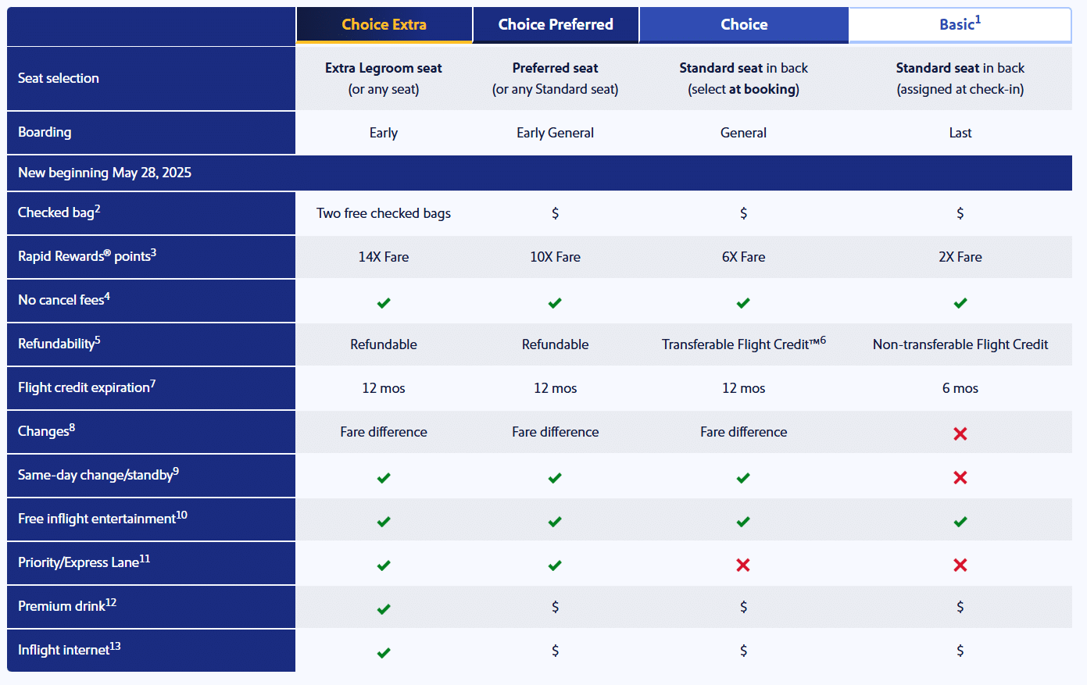Click the Premium drink $ under Choice
The width and height of the screenshot is (1087, 685).
tap(743, 607)
